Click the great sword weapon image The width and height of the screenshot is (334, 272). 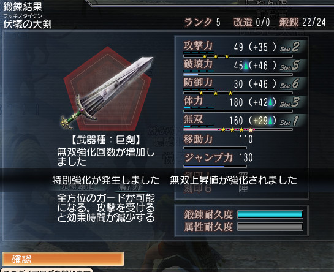(107, 93)
